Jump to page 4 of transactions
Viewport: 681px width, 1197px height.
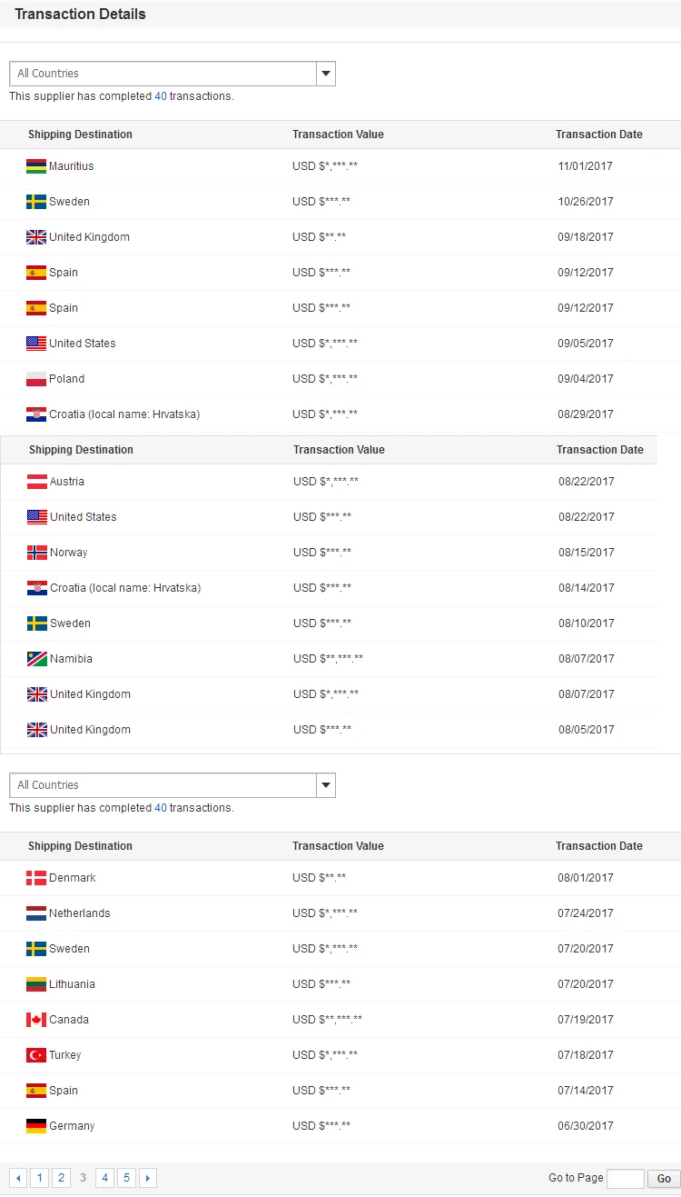click(104, 1178)
